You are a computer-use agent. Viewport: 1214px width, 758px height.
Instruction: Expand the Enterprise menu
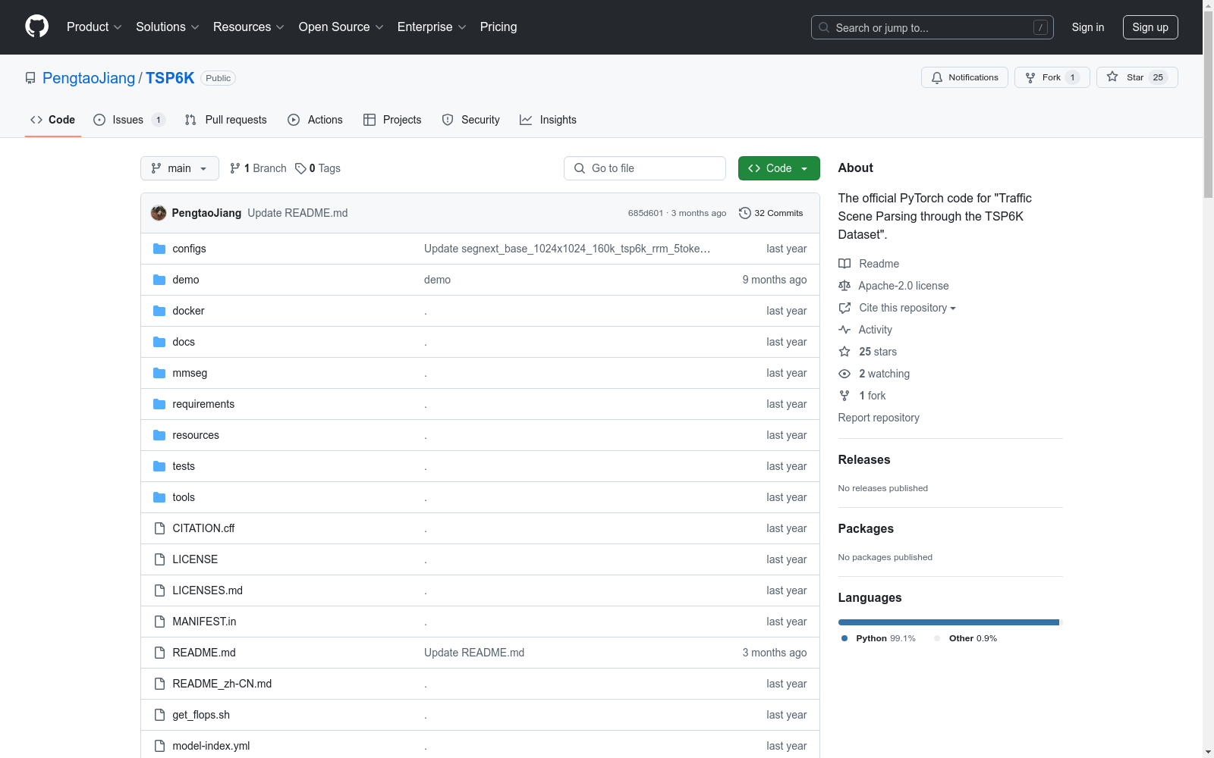(x=432, y=27)
